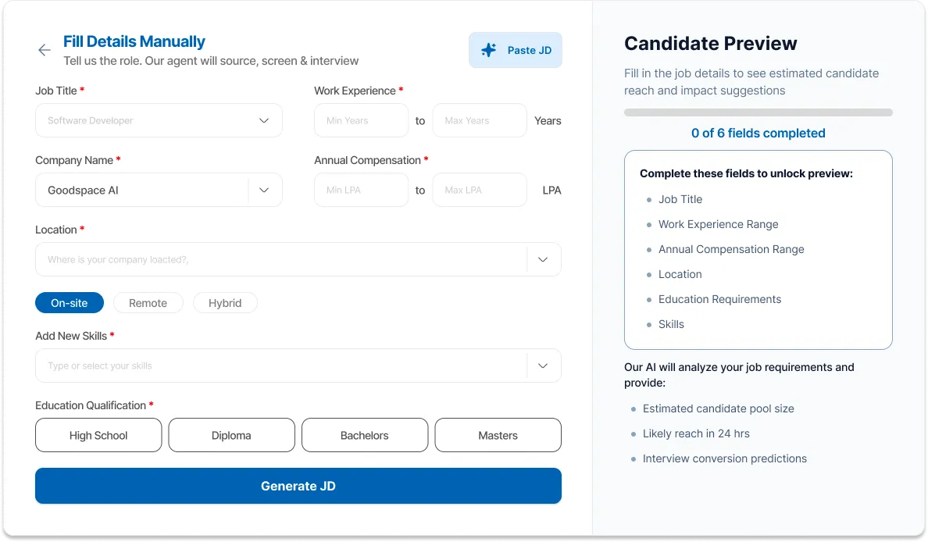The image size is (928, 542).
Task: Click the fields completed progress bar
Action: (758, 112)
